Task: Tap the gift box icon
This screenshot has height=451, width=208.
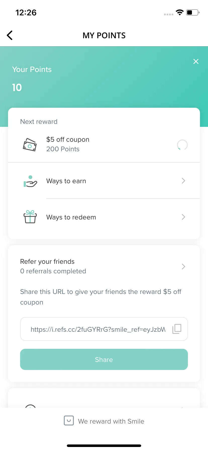Action: click(x=30, y=217)
